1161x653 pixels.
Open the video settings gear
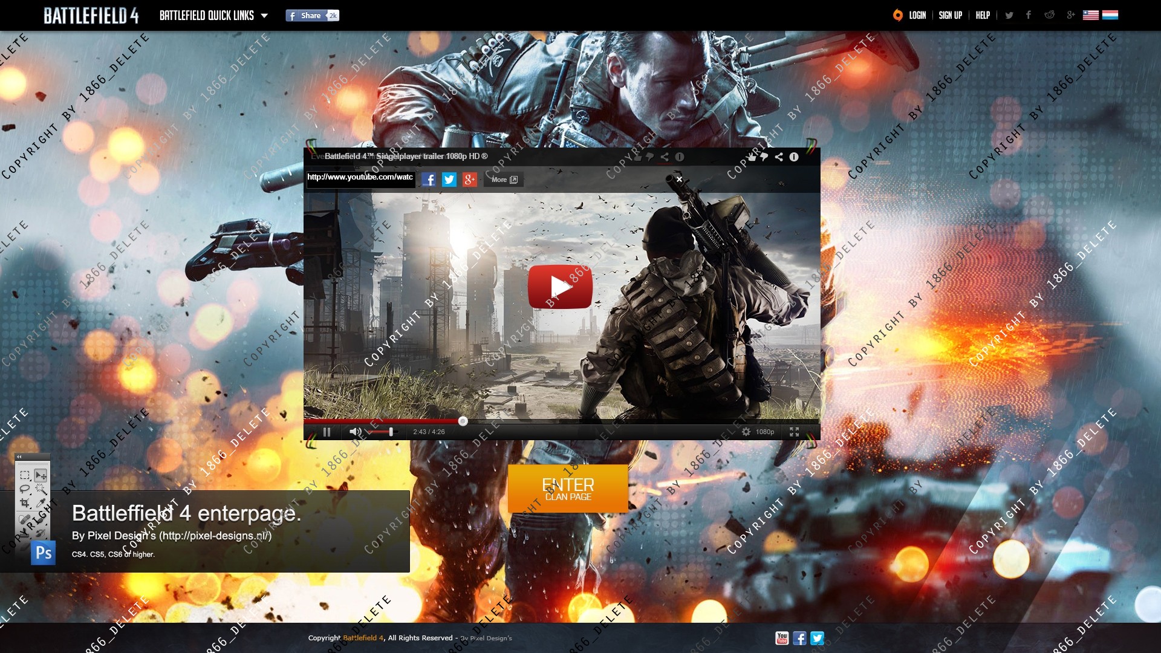click(746, 432)
